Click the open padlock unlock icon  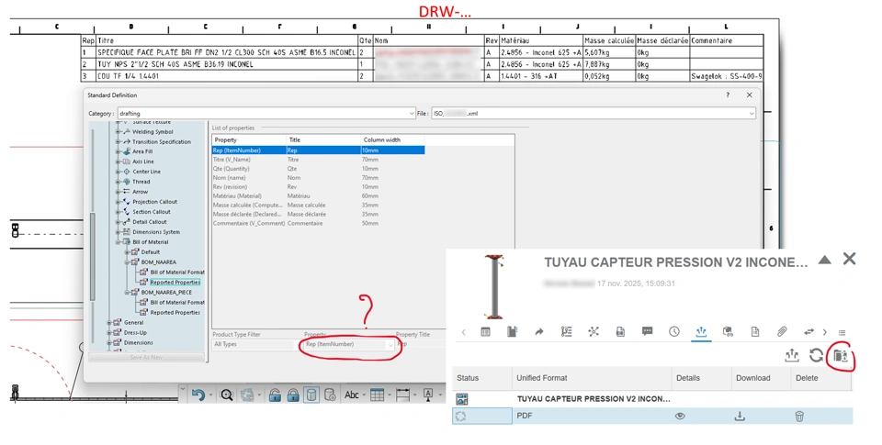[275, 395]
